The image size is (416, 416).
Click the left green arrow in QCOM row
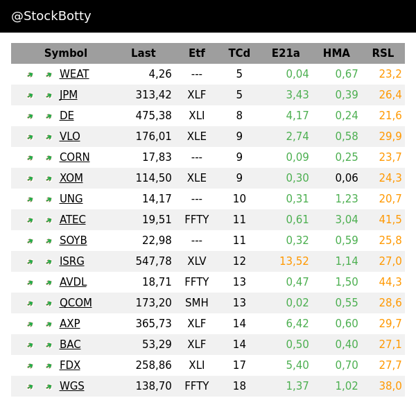[x=30, y=304]
